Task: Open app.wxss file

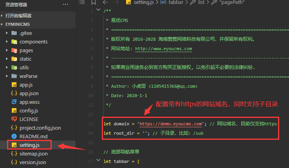Action: click(29, 102)
